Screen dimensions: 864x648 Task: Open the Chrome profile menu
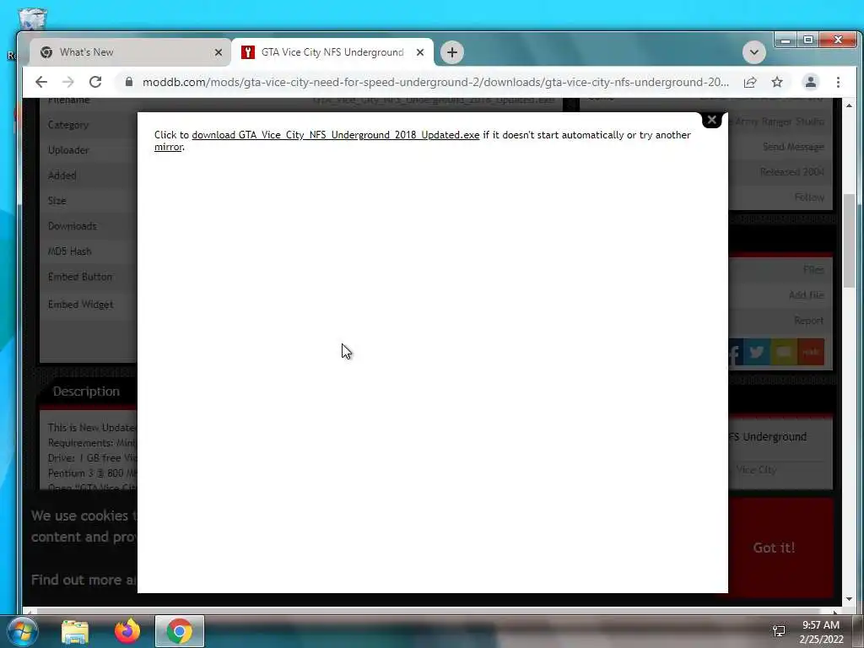(x=811, y=82)
